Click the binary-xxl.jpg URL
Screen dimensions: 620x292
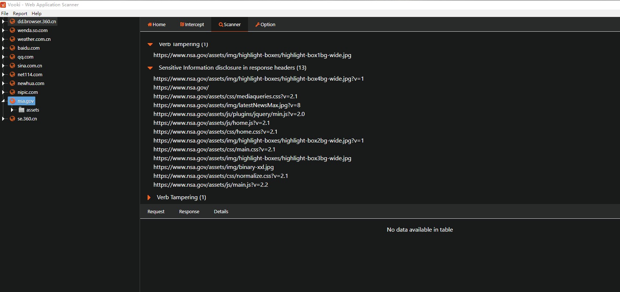[x=214, y=167]
